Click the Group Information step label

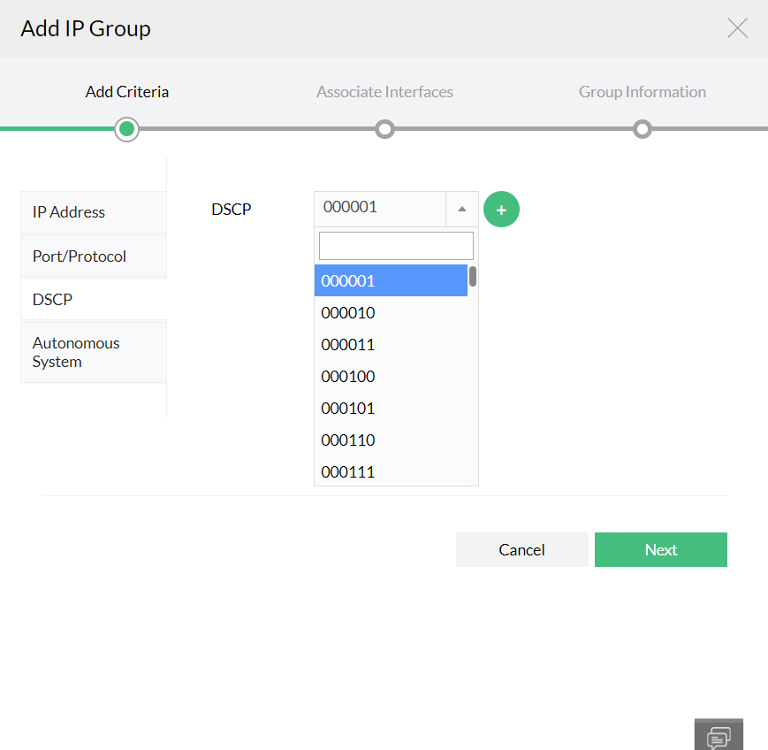(x=643, y=92)
